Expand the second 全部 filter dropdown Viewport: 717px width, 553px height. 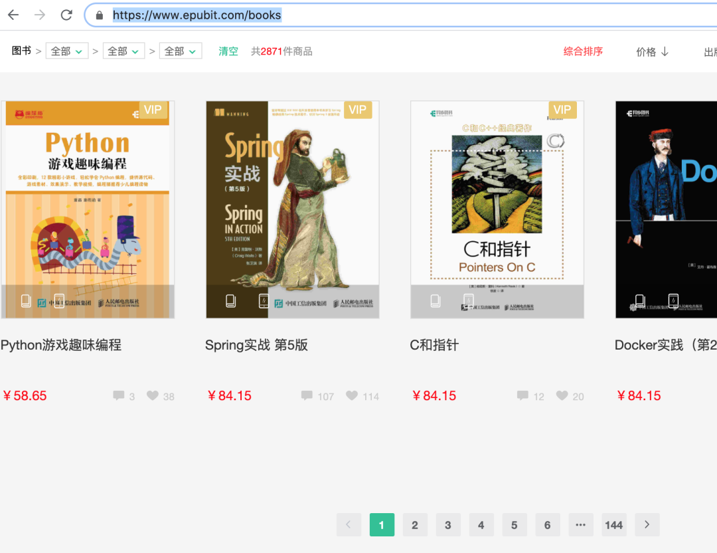point(123,50)
